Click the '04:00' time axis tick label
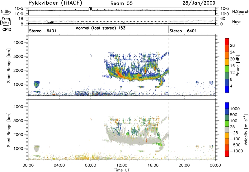The width and height of the screenshot is (249, 172). point(59,165)
